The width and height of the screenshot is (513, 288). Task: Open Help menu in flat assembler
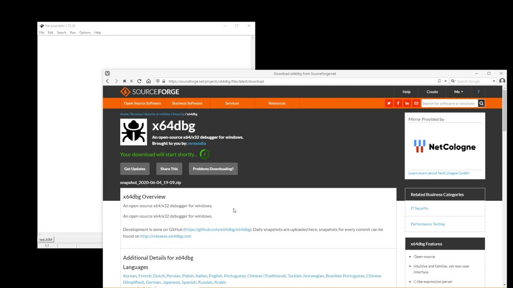click(97, 32)
